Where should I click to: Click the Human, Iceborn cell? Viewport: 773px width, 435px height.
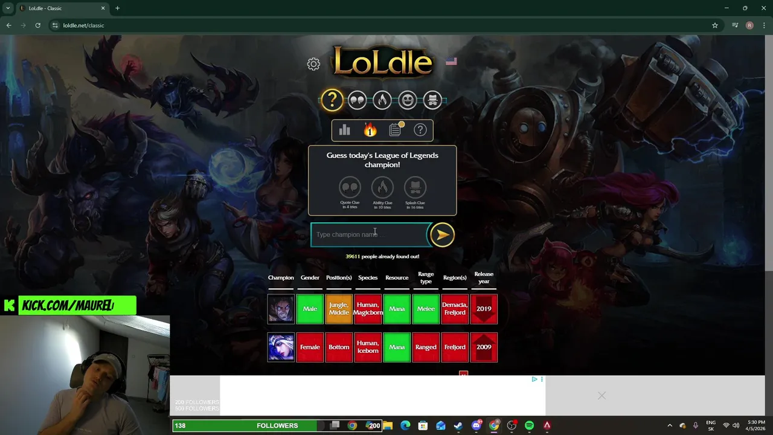(x=368, y=347)
